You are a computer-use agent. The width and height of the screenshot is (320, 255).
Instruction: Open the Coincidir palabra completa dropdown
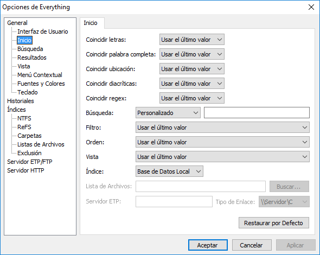click(x=192, y=54)
